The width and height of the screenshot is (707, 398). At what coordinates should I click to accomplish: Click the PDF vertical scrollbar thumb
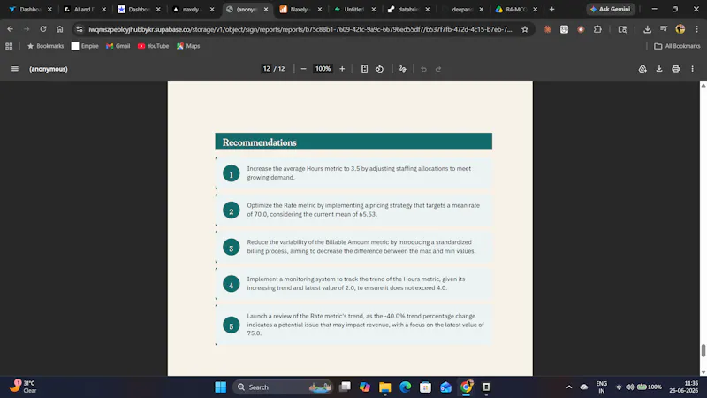tap(703, 350)
